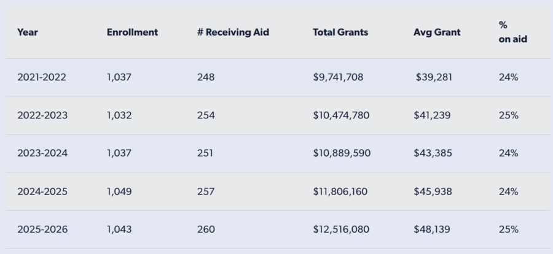Click the 2024-2025 year cell
Viewport: 553px width, 254px height.
point(42,191)
